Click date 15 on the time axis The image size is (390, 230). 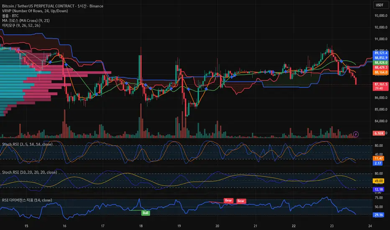(x=26, y=226)
